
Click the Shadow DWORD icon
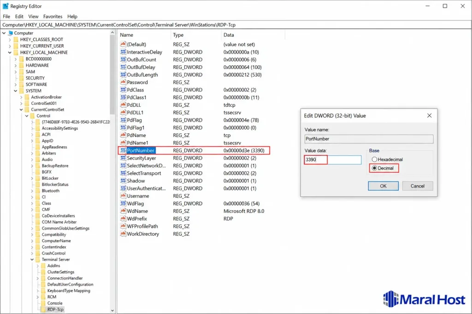(x=123, y=181)
